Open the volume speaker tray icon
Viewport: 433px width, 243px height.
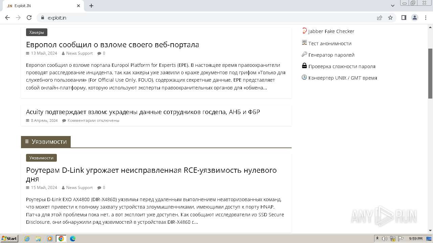pyautogui.click(x=385, y=239)
